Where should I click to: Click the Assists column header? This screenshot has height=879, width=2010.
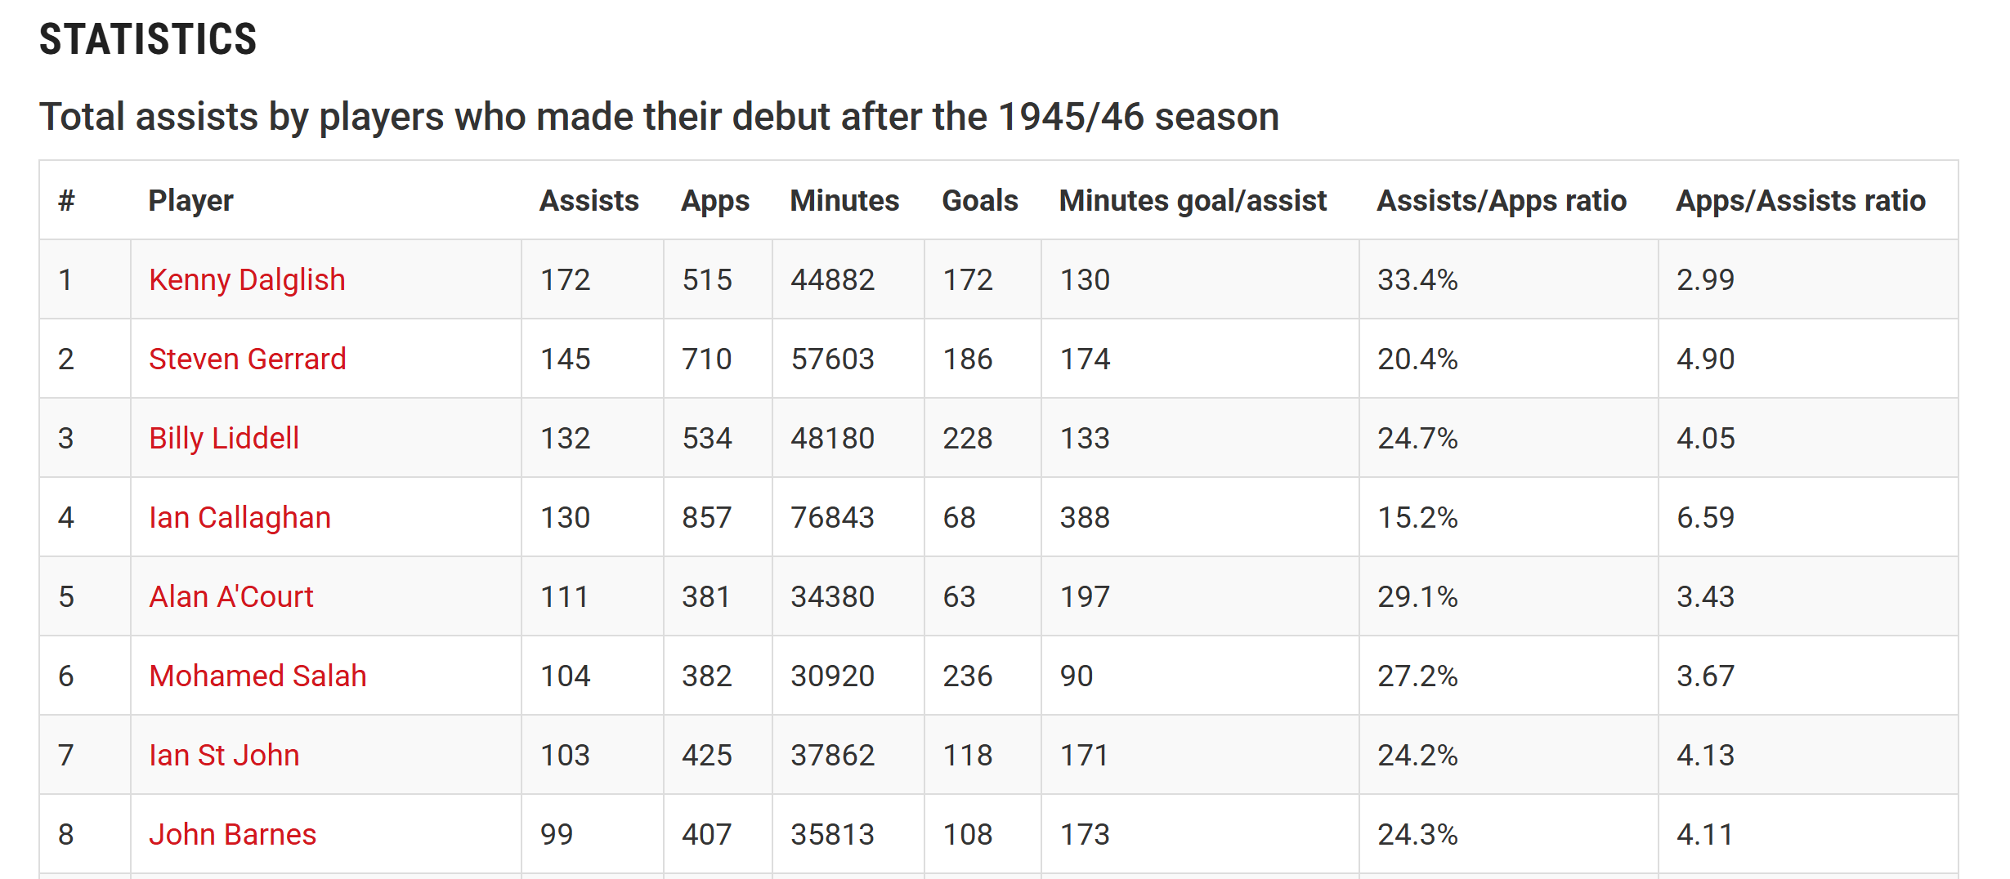click(x=589, y=201)
